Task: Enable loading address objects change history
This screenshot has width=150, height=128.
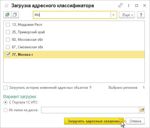Action: click(x=5, y=88)
